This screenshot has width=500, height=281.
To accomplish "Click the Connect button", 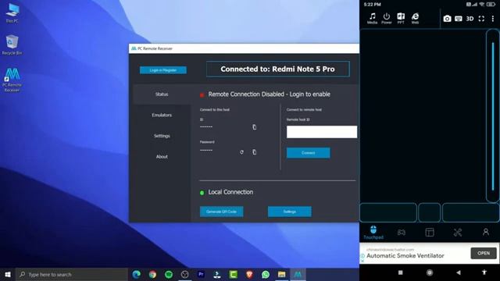I will point(308,153).
